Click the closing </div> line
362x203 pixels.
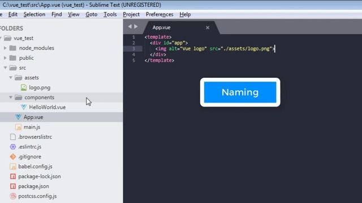click(158, 55)
